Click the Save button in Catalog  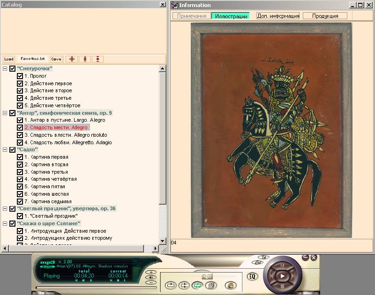(x=56, y=59)
